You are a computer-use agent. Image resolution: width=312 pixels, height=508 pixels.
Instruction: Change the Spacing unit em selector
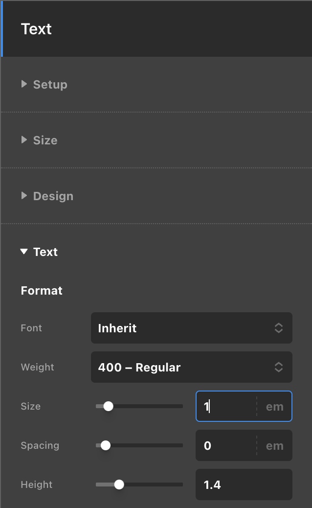274,445
